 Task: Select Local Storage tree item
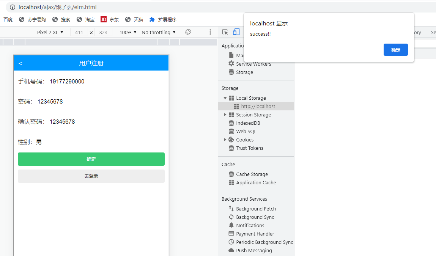(251, 98)
